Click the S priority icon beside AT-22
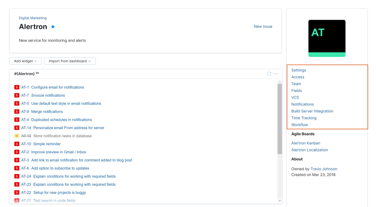This screenshot has height=207, width=376. point(17,192)
